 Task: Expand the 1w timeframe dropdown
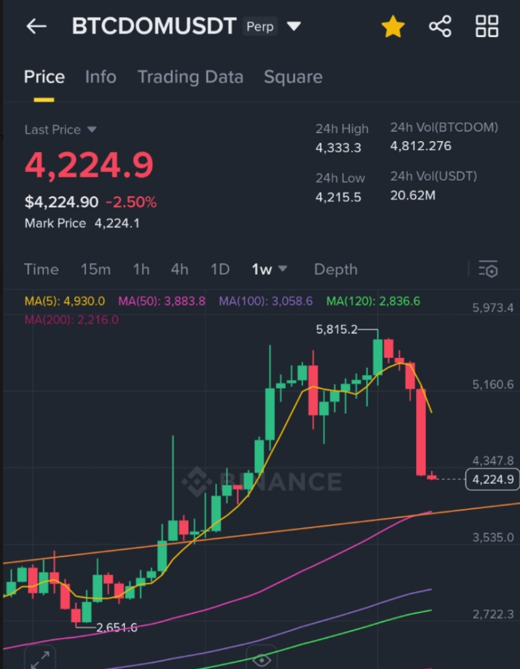(284, 269)
